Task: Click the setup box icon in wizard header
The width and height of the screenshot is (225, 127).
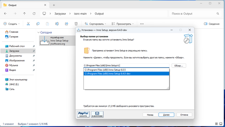Action: pos(188,39)
